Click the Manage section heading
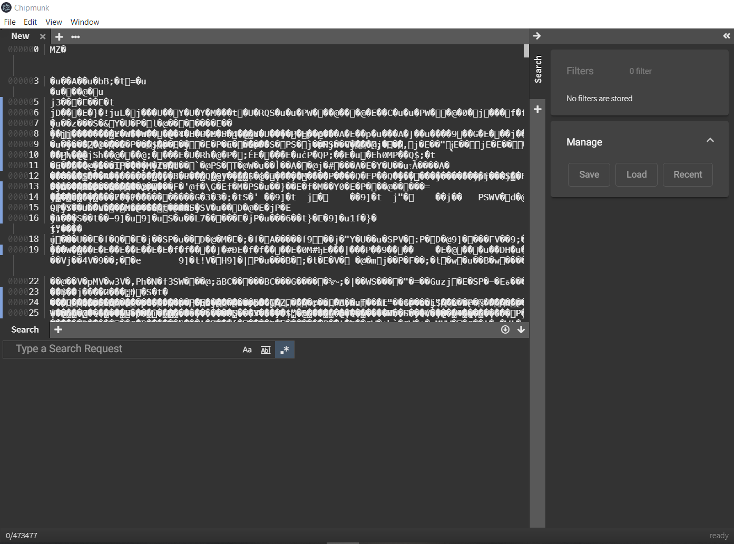This screenshot has width=734, height=544. (584, 142)
